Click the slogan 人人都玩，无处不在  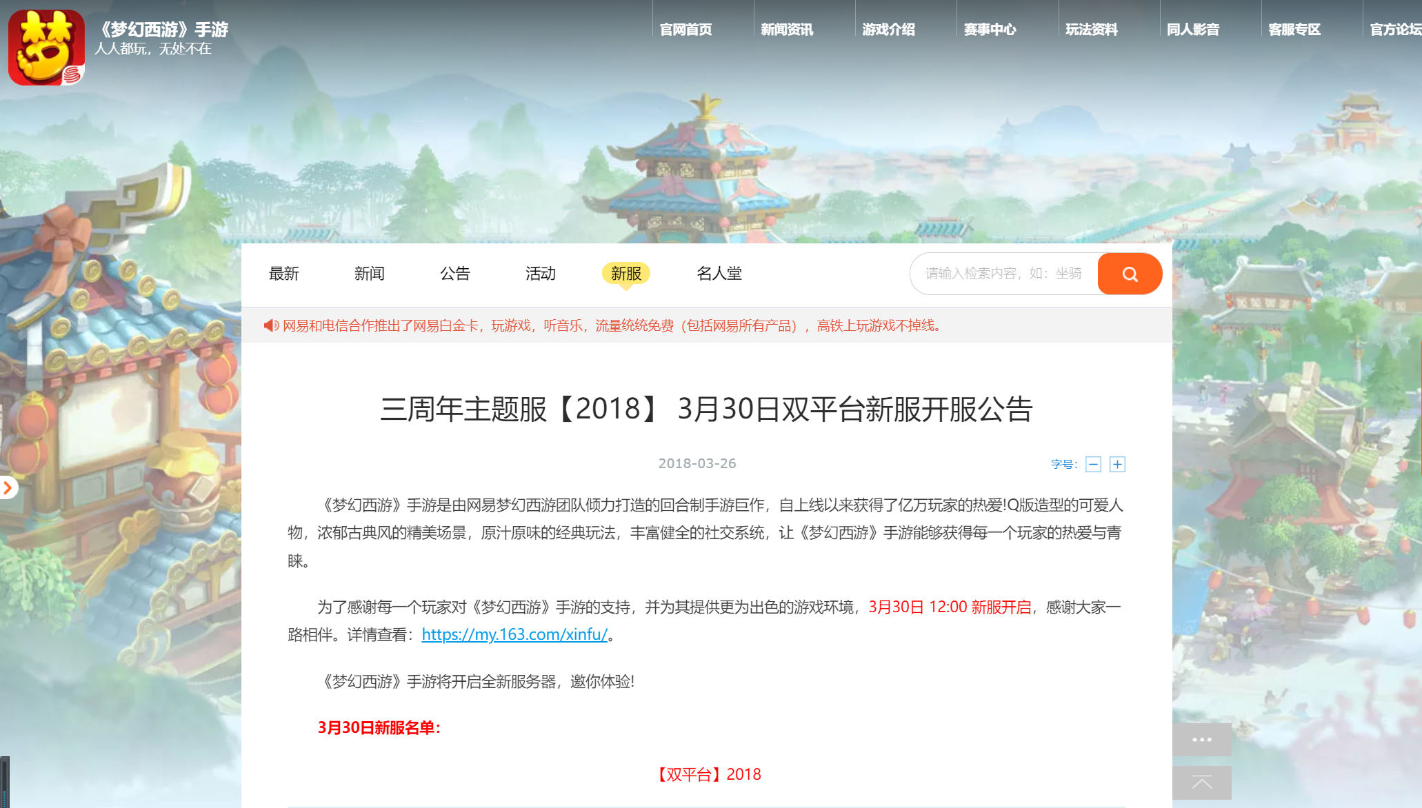(153, 49)
